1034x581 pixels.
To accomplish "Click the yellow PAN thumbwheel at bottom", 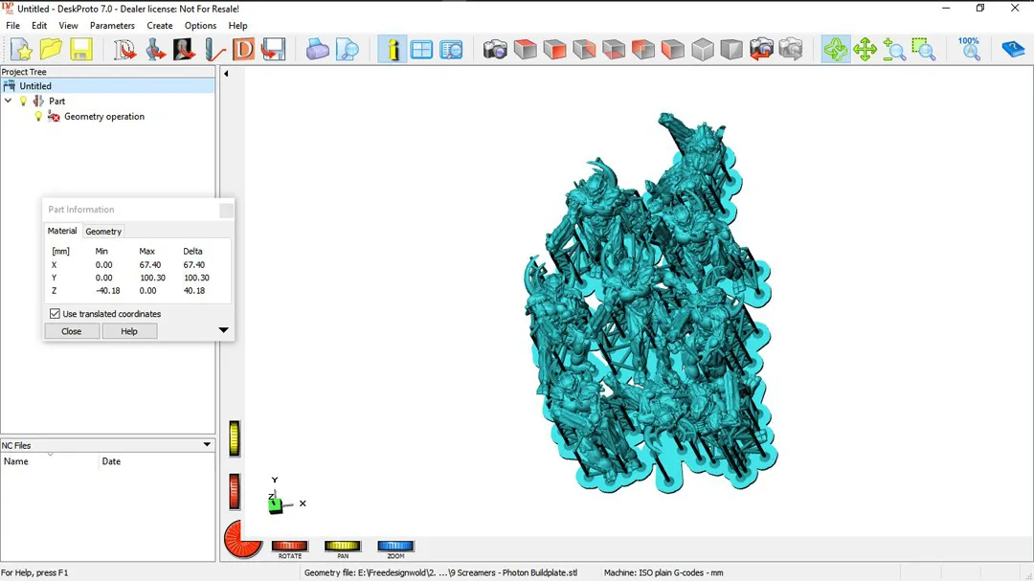I will (x=342, y=546).
